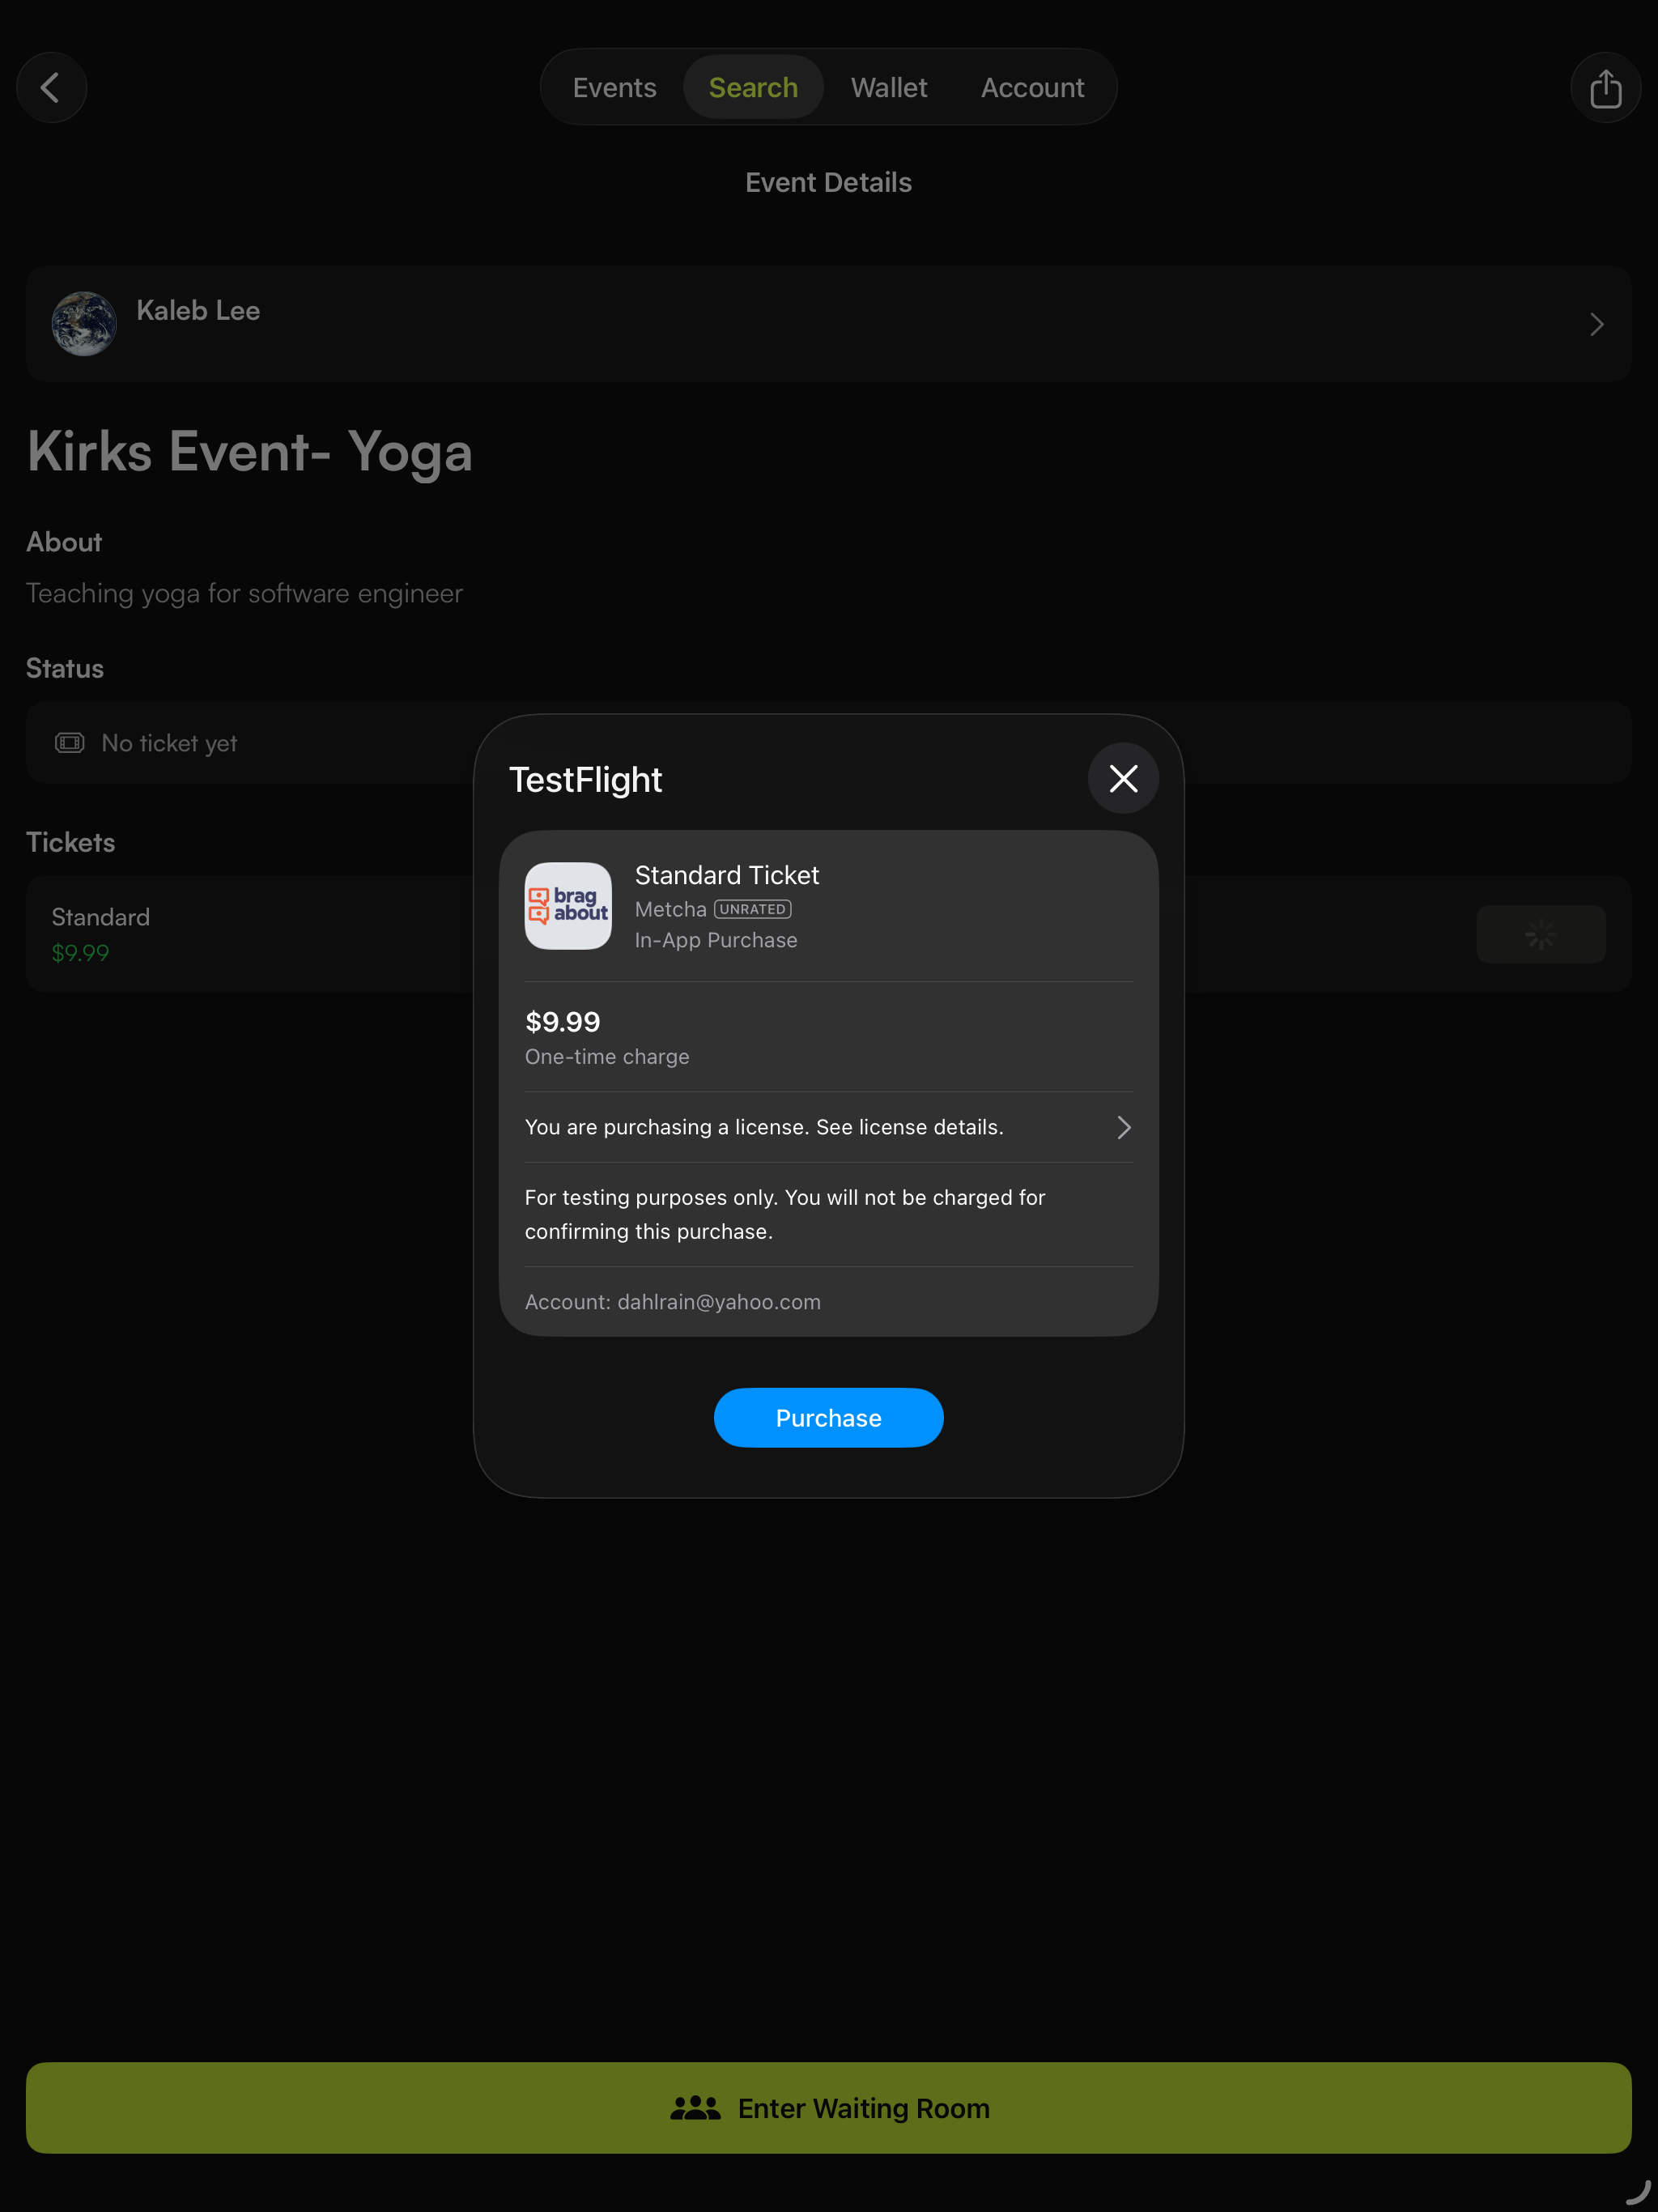Click the One-time charge label

[607, 1057]
